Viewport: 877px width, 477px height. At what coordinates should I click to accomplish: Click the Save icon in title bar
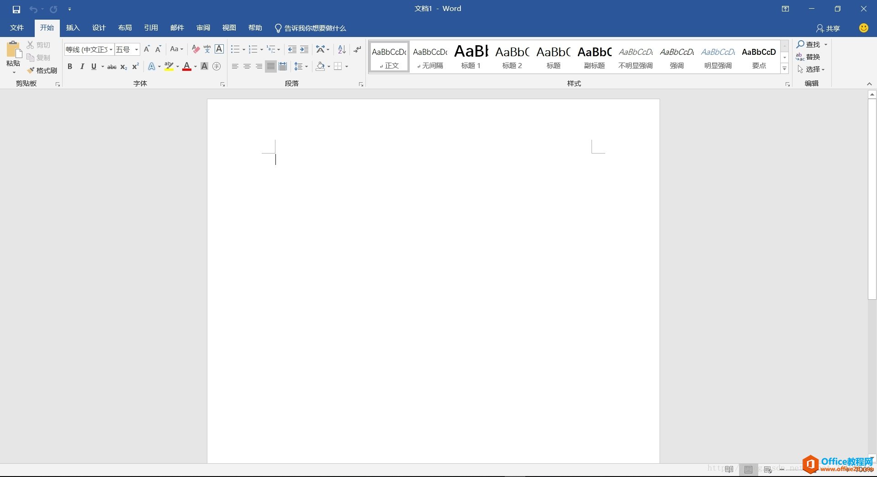pos(16,9)
